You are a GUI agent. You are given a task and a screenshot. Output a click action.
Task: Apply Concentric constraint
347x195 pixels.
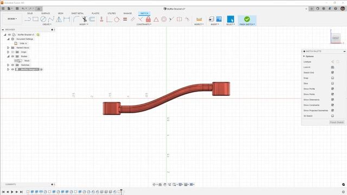click(x=164, y=19)
